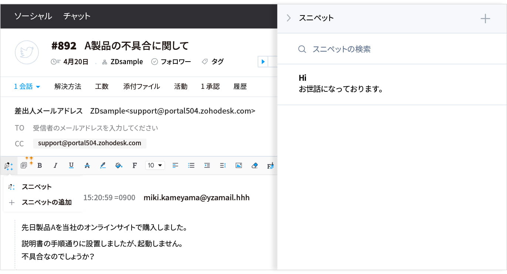Select スニペットの追加 from the menu
507x274 pixels.
(x=47, y=202)
